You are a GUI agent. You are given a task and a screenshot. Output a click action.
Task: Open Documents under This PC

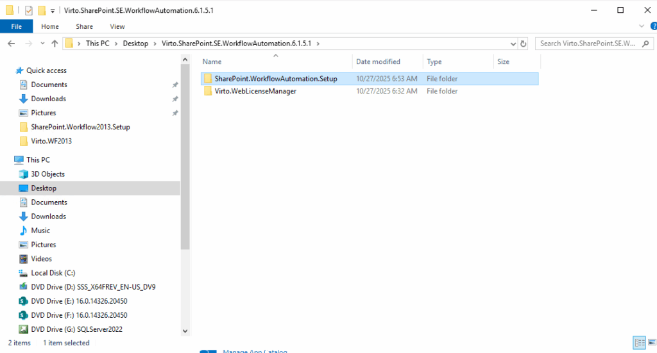click(x=49, y=202)
